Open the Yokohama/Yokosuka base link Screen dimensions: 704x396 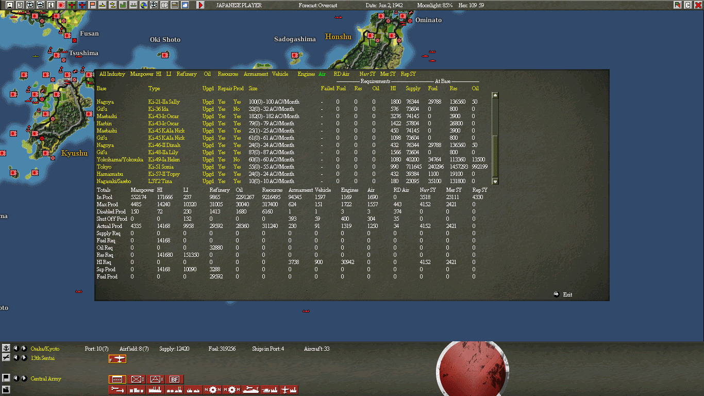point(120,160)
